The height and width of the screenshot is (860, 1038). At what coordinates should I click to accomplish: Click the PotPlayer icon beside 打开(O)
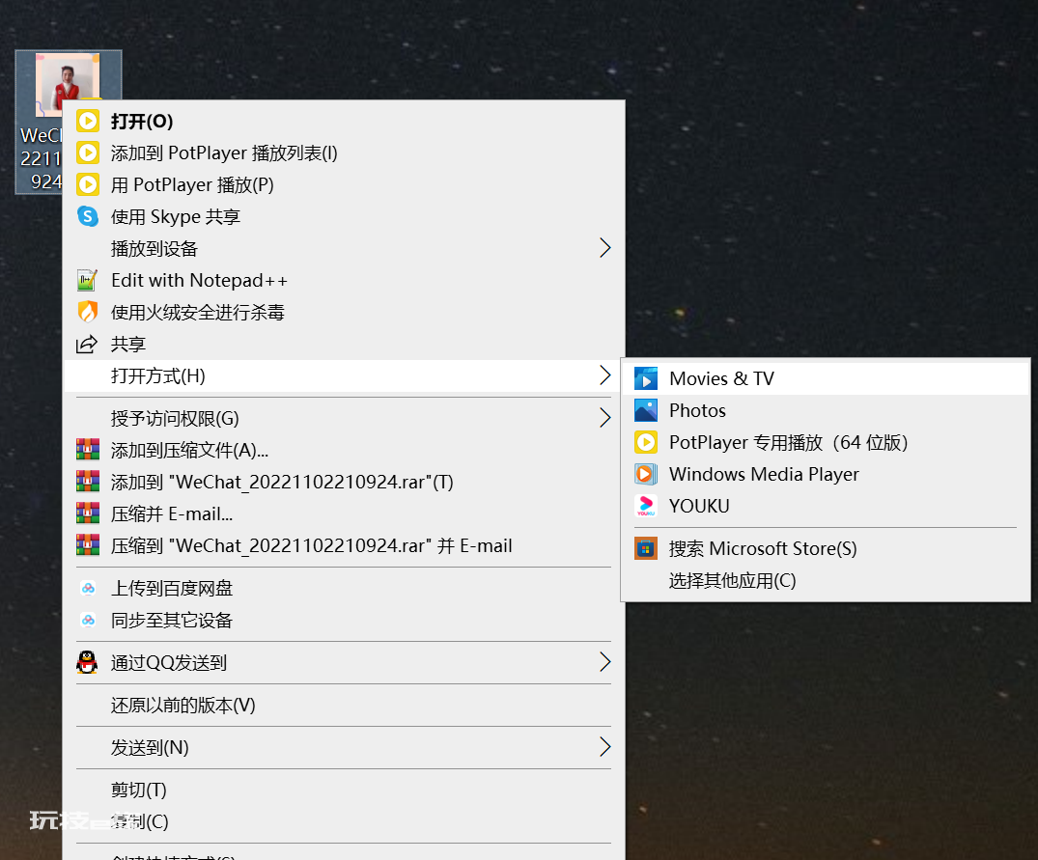pyautogui.click(x=87, y=121)
